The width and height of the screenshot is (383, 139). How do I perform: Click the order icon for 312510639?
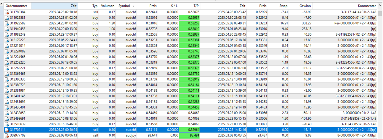(7, 124)
